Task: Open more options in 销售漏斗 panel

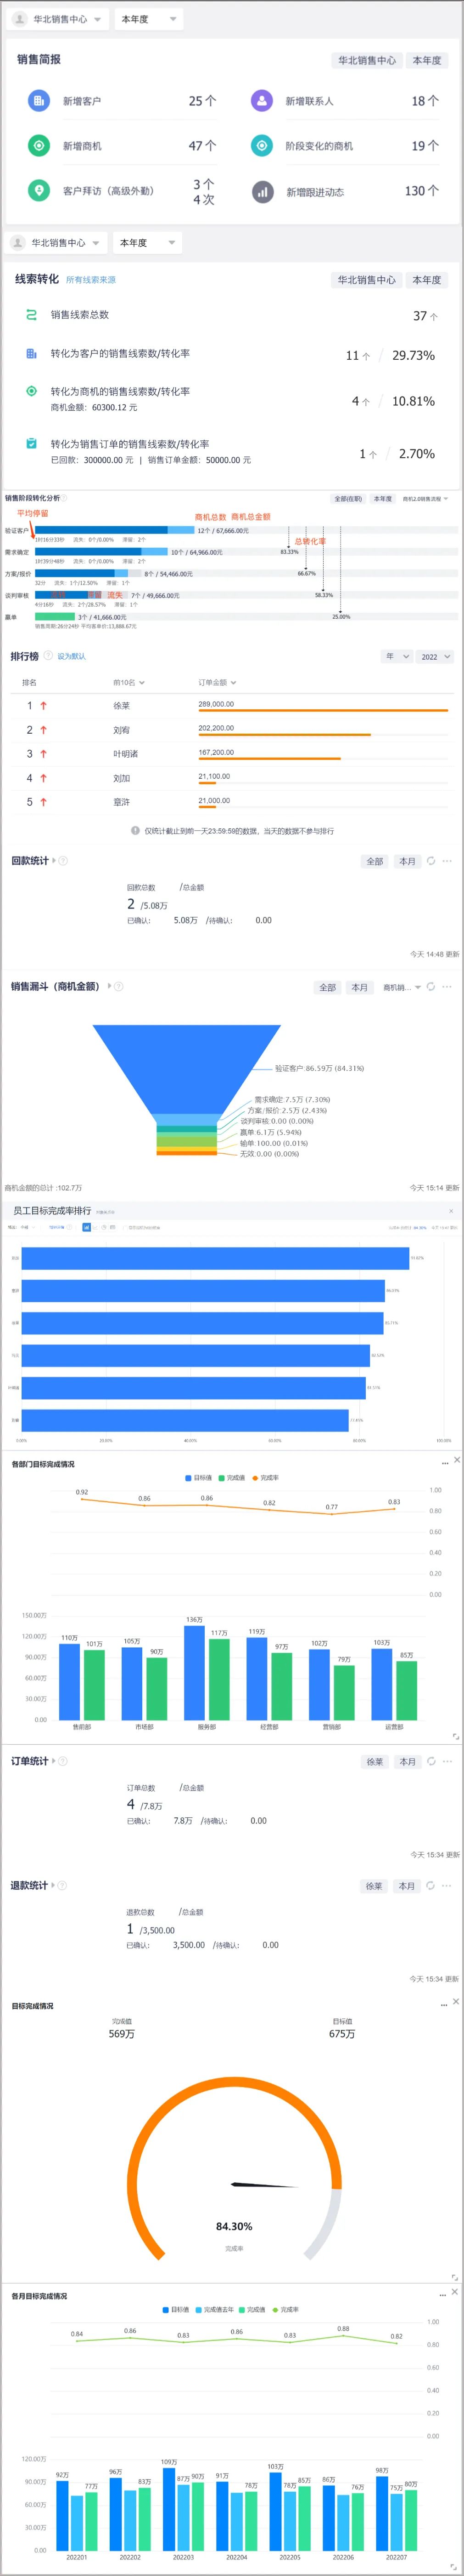Action: (x=447, y=987)
